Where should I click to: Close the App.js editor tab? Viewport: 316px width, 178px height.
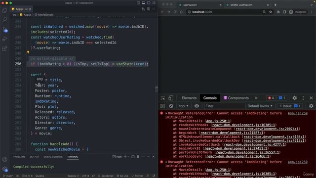(30, 9)
